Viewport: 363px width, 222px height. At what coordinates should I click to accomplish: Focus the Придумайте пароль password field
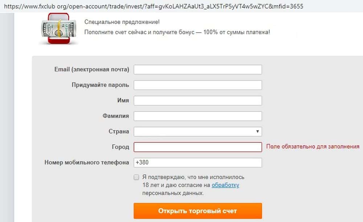pos(198,85)
